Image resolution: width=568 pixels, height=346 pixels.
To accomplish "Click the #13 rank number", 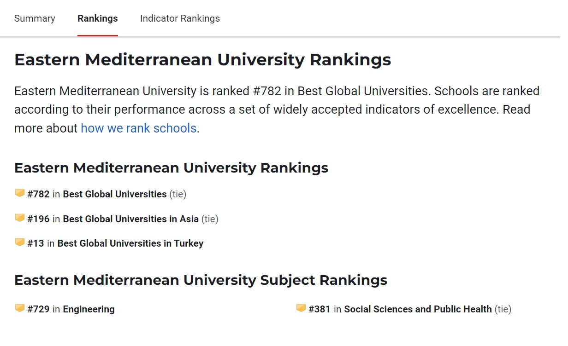I will click(35, 243).
